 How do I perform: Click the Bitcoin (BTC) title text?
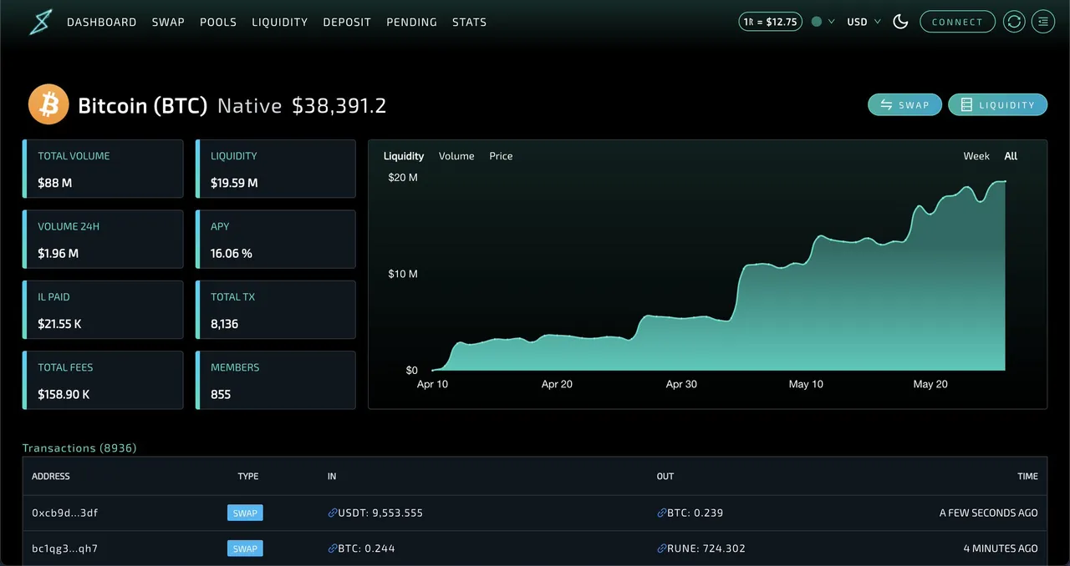(143, 106)
